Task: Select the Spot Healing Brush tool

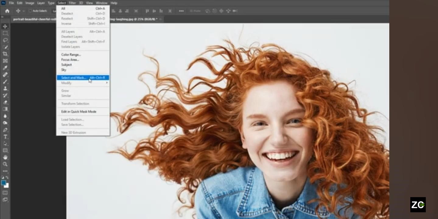Action: point(5,75)
